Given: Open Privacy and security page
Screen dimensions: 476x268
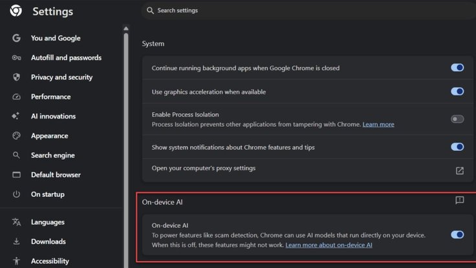Looking at the screenshot, I should (61, 77).
